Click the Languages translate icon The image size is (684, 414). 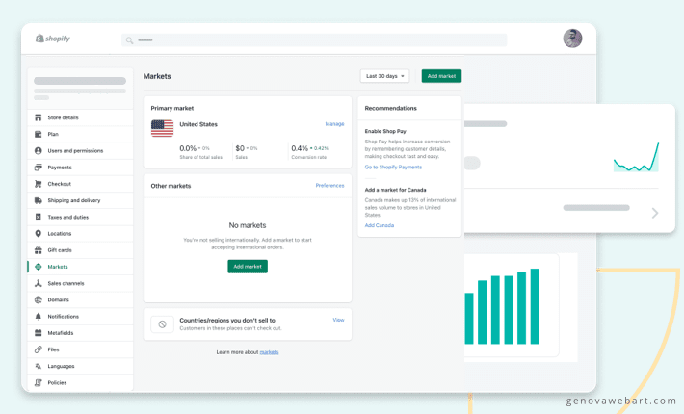[x=39, y=366]
